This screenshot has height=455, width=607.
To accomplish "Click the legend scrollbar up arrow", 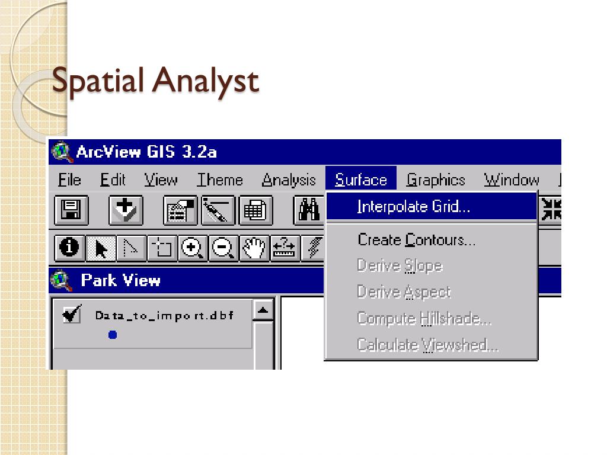I will (x=263, y=310).
